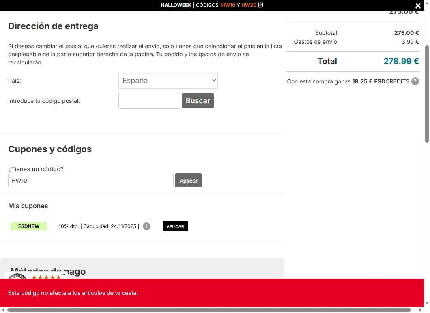The image size is (430, 313).
Task: Apply the entered code with Aplicar button
Action: click(x=188, y=181)
